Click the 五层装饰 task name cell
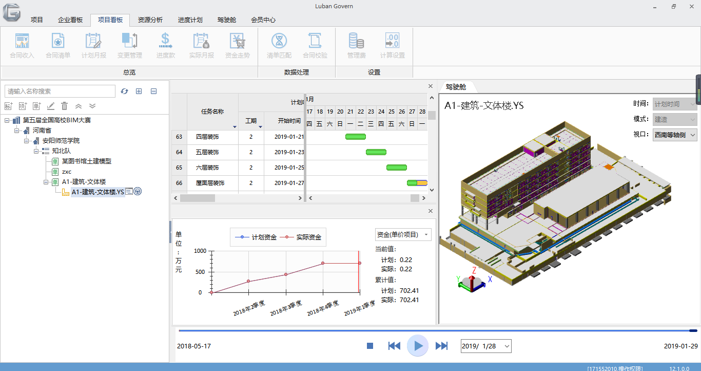The image size is (701, 371). pos(212,153)
